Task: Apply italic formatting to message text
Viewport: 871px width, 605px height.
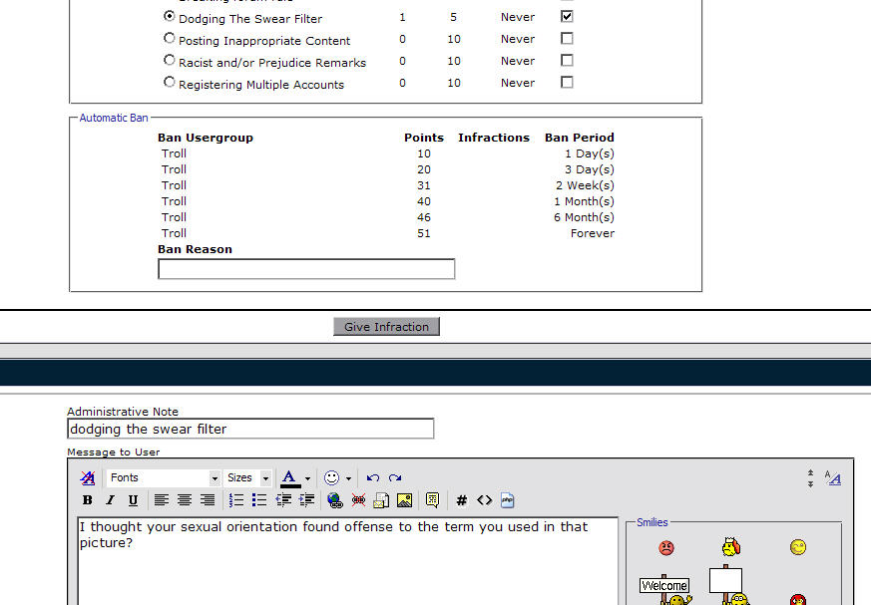Action: (x=110, y=500)
